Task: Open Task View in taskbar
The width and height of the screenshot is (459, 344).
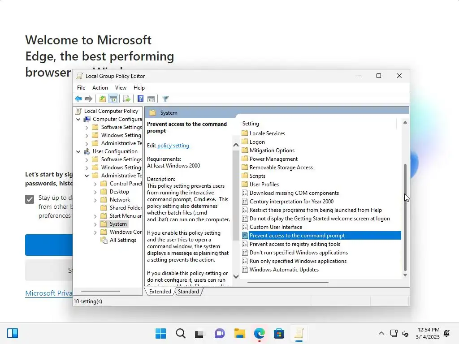Action: [x=199, y=333]
